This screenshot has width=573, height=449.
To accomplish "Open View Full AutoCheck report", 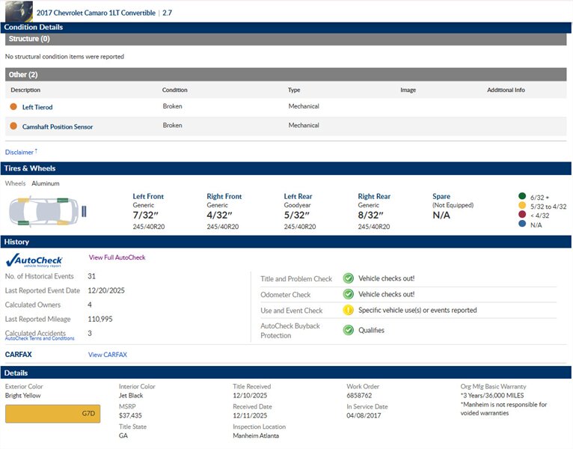I will [x=117, y=257].
